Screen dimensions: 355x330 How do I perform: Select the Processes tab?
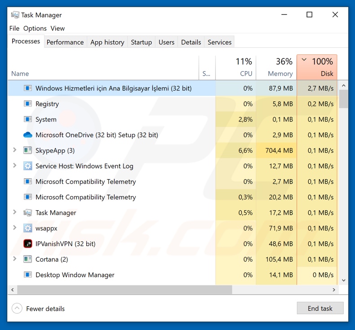coord(26,41)
